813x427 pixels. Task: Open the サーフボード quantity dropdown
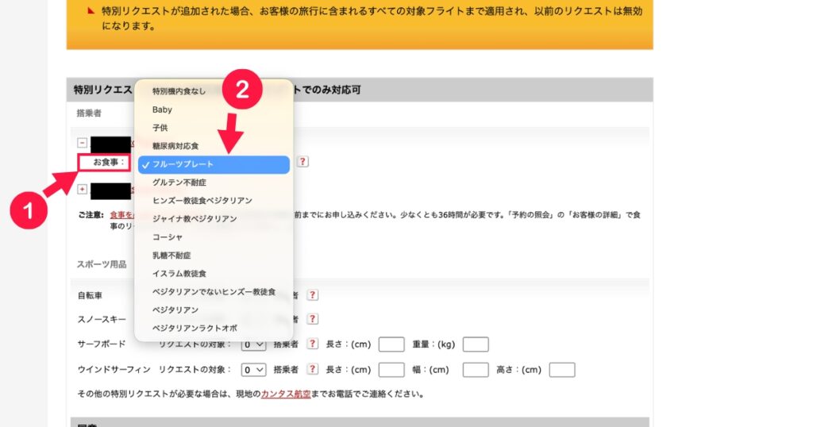pos(254,344)
